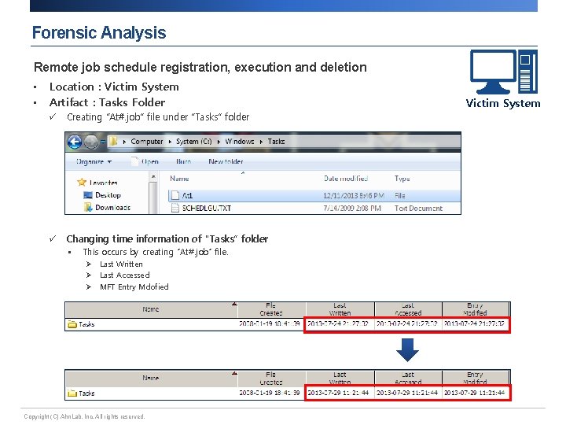
Task: Click Last Written header in upper table
Action: click(340, 309)
